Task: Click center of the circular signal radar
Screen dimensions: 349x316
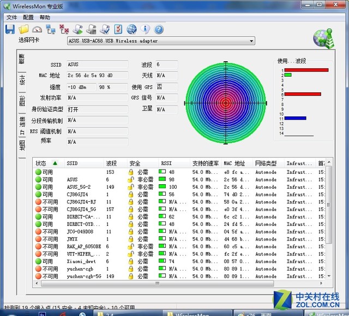Action: [x=226, y=103]
